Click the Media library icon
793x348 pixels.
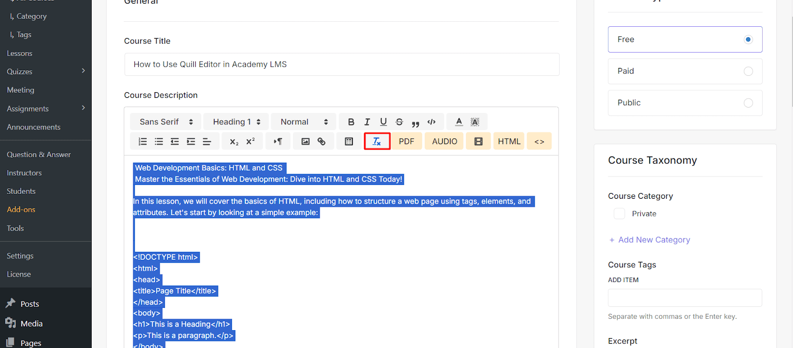10,323
